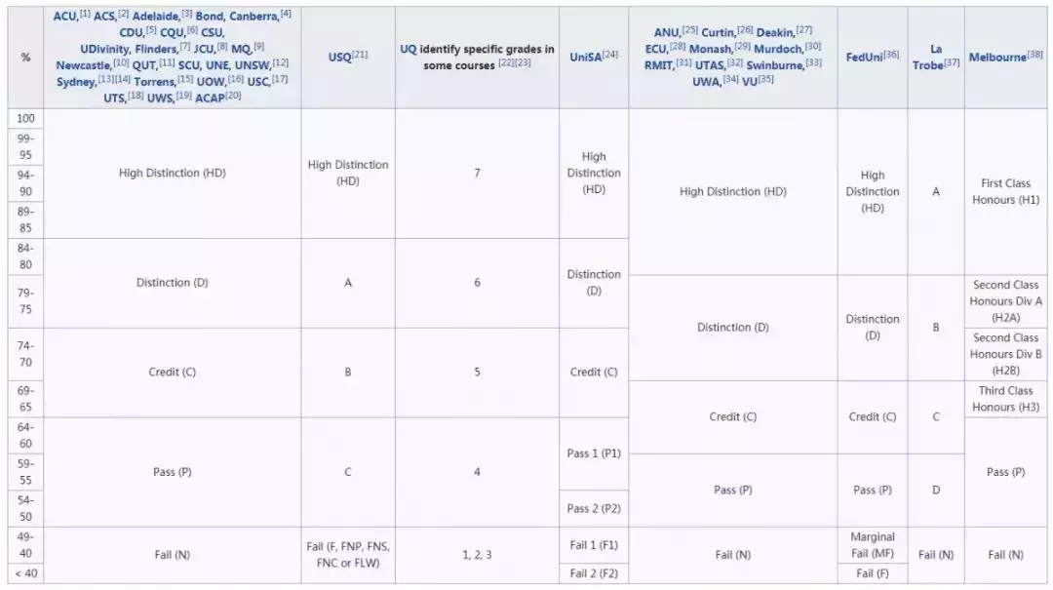
Task: Select the Pass 2 (P2) cell
Action: coord(593,508)
